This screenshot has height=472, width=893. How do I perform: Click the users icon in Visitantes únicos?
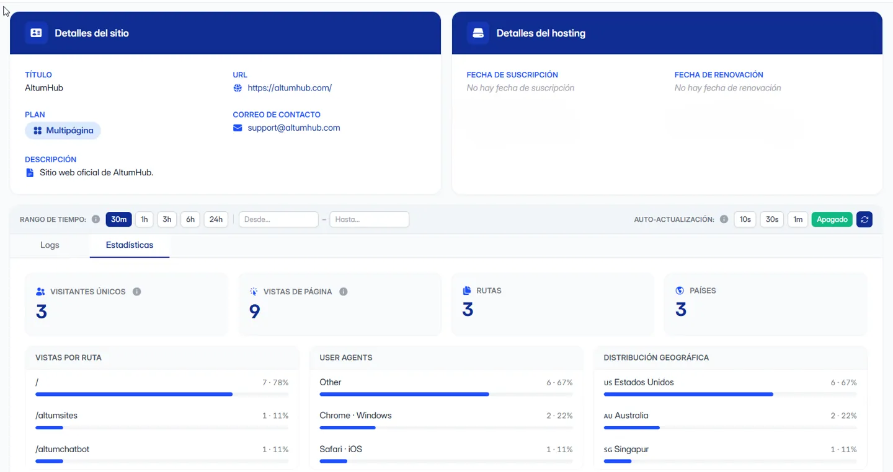tap(41, 291)
